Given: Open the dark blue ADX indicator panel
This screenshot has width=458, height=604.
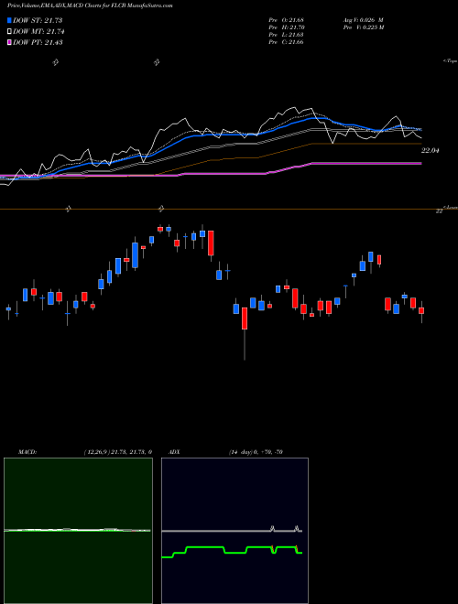Looking at the screenshot, I should point(234,531).
